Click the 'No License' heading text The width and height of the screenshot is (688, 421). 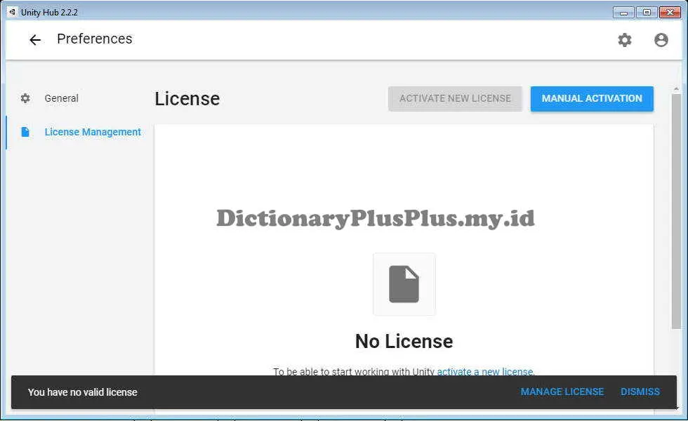pyautogui.click(x=404, y=341)
